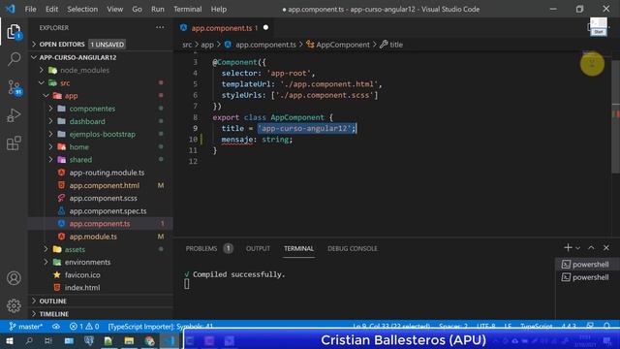The height and width of the screenshot is (349, 620).
Task: Click the VS Code icon in the taskbar
Action: (x=170, y=340)
